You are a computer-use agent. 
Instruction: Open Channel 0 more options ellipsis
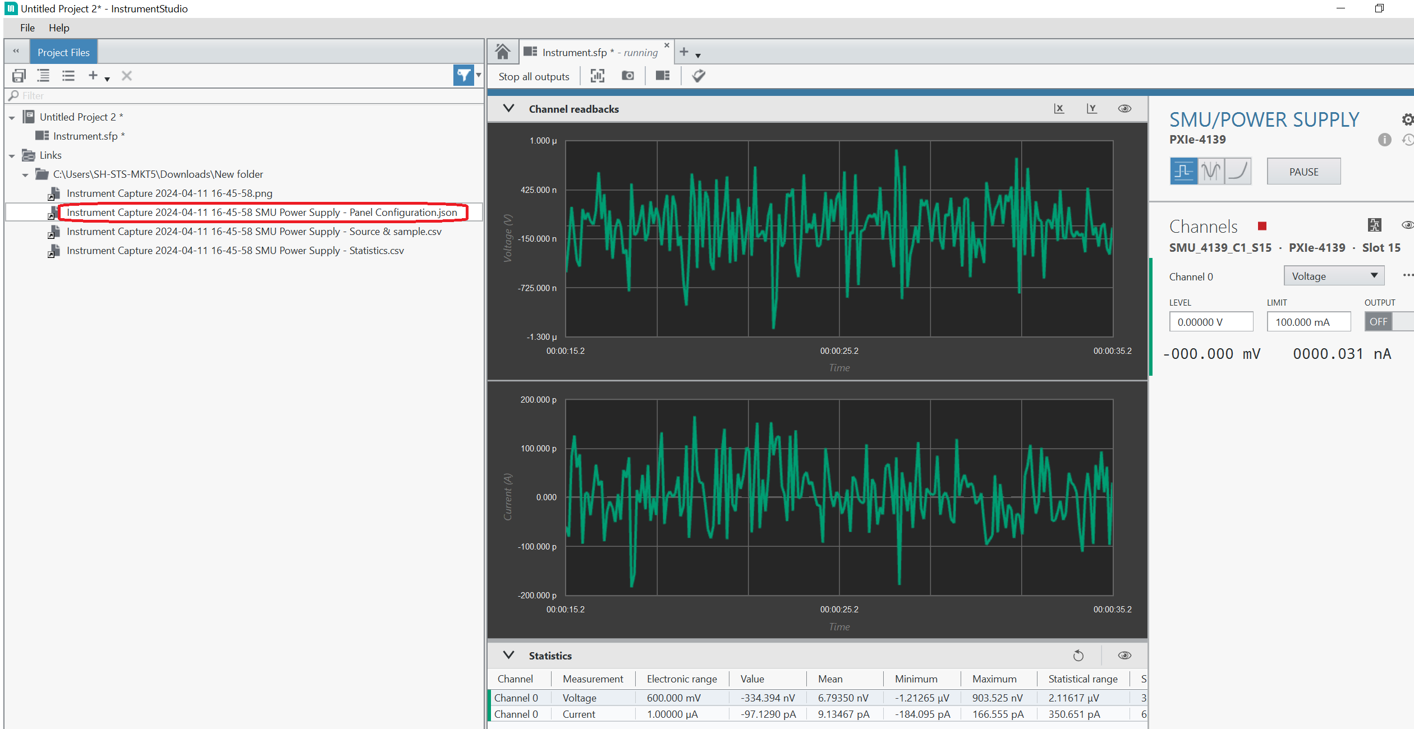[1407, 275]
